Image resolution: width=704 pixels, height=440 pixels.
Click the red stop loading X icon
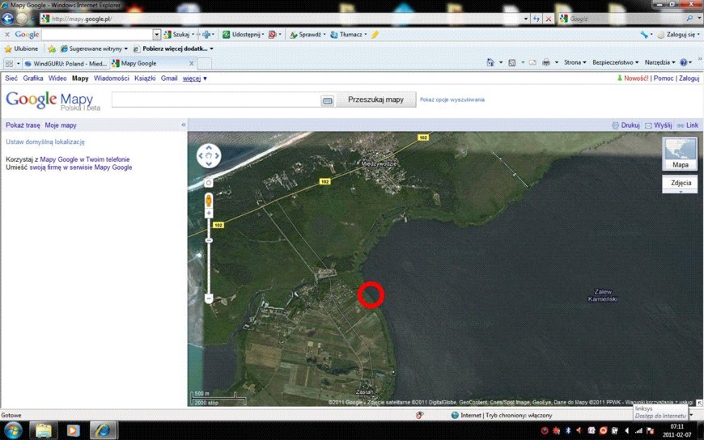(x=548, y=19)
